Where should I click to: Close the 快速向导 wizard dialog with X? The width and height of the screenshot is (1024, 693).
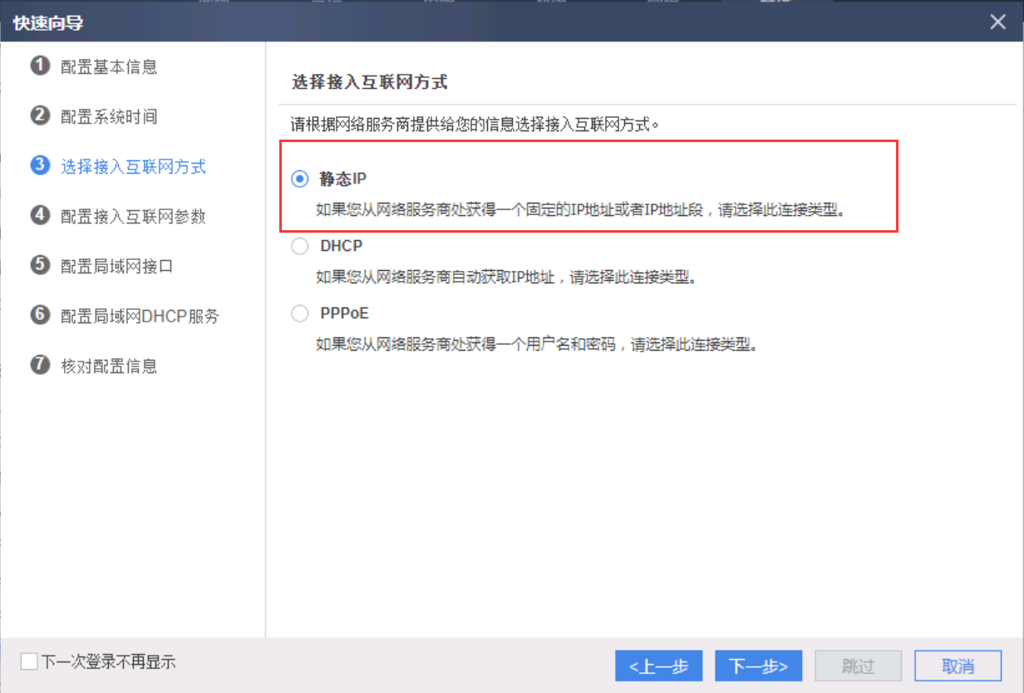pos(998,22)
